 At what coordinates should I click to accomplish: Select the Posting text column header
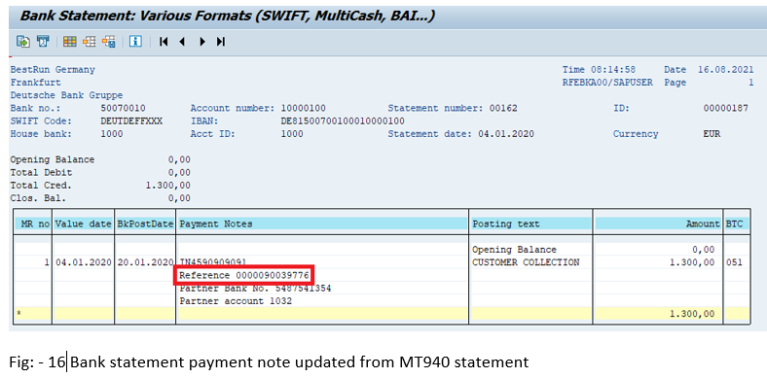[530, 224]
